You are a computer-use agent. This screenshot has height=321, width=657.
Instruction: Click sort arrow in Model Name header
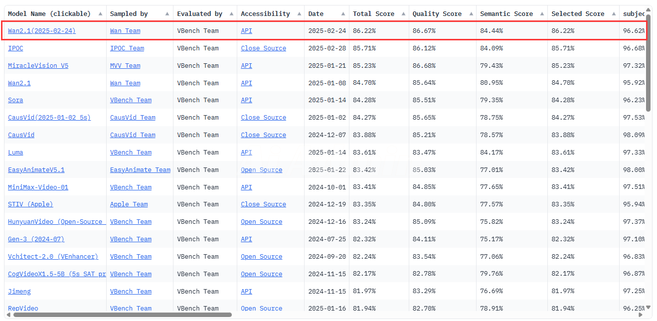click(100, 14)
